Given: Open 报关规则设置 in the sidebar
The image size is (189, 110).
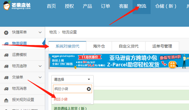Looking at the screenshot, I should (23, 100).
